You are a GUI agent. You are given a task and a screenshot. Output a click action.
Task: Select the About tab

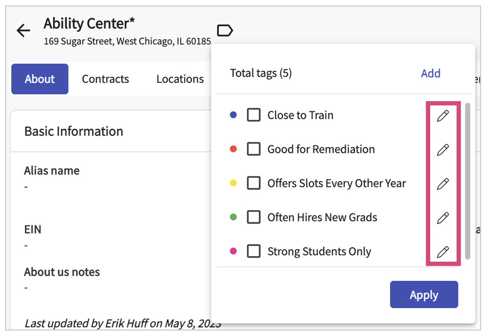click(39, 79)
